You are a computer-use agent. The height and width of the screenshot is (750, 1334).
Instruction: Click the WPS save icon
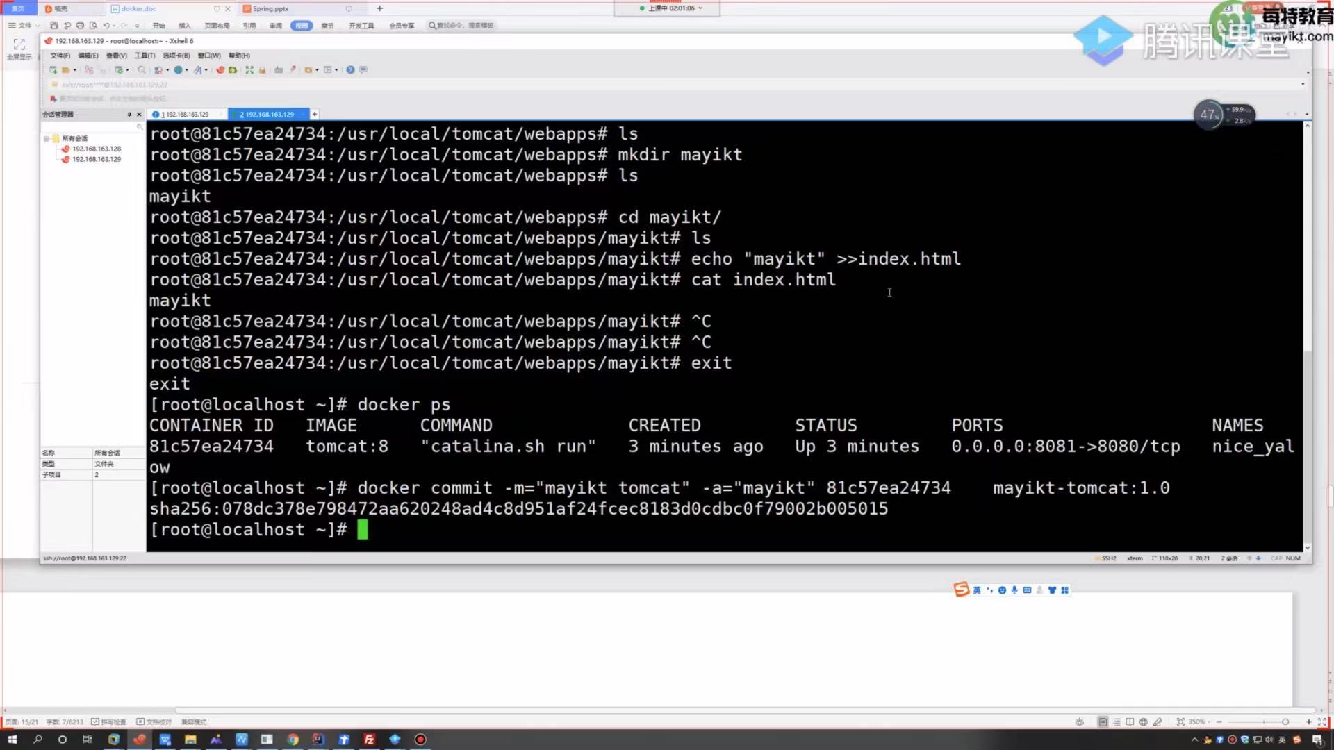pyautogui.click(x=54, y=26)
